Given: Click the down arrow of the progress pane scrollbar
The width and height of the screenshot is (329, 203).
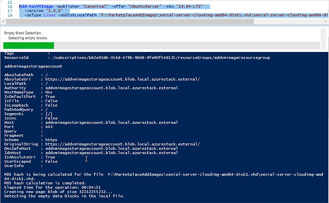Looking at the screenshot, I should (x=324, y=47).
